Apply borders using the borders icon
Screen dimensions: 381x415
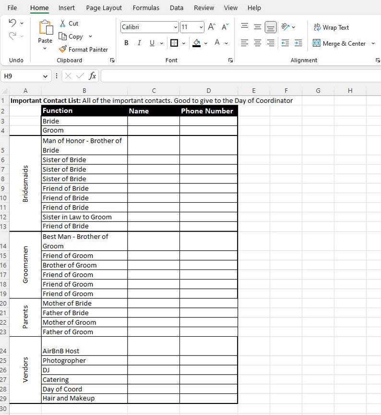click(x=174, y=43)
